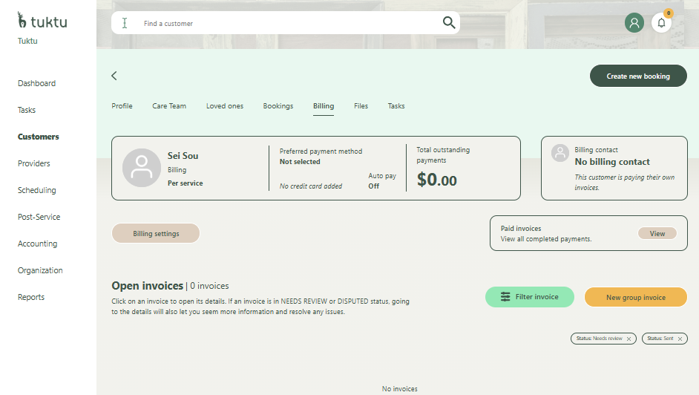Click New group invoice button
699x395 pixels.
(635, 297)
